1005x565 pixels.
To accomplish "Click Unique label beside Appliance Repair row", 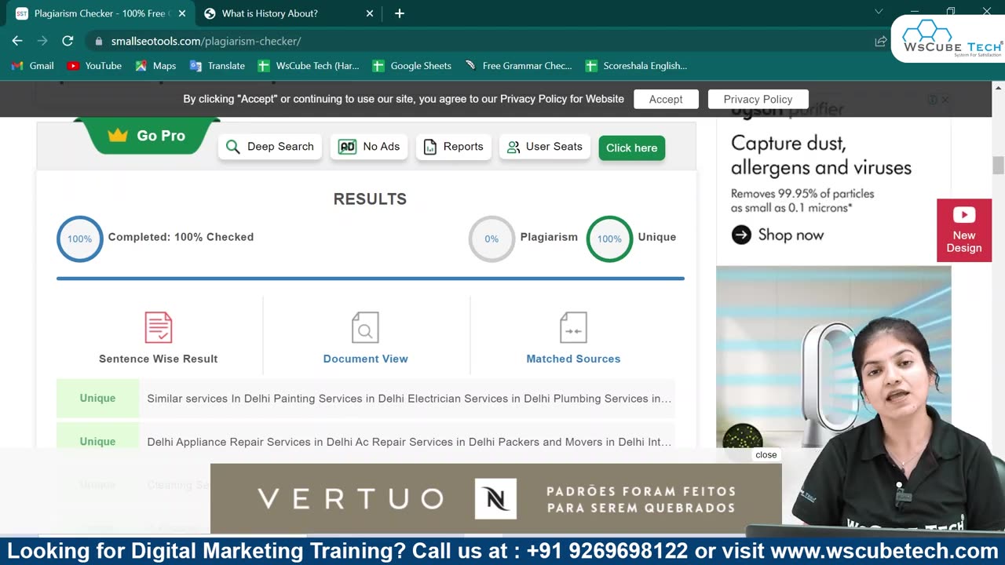I will point(97,441).
